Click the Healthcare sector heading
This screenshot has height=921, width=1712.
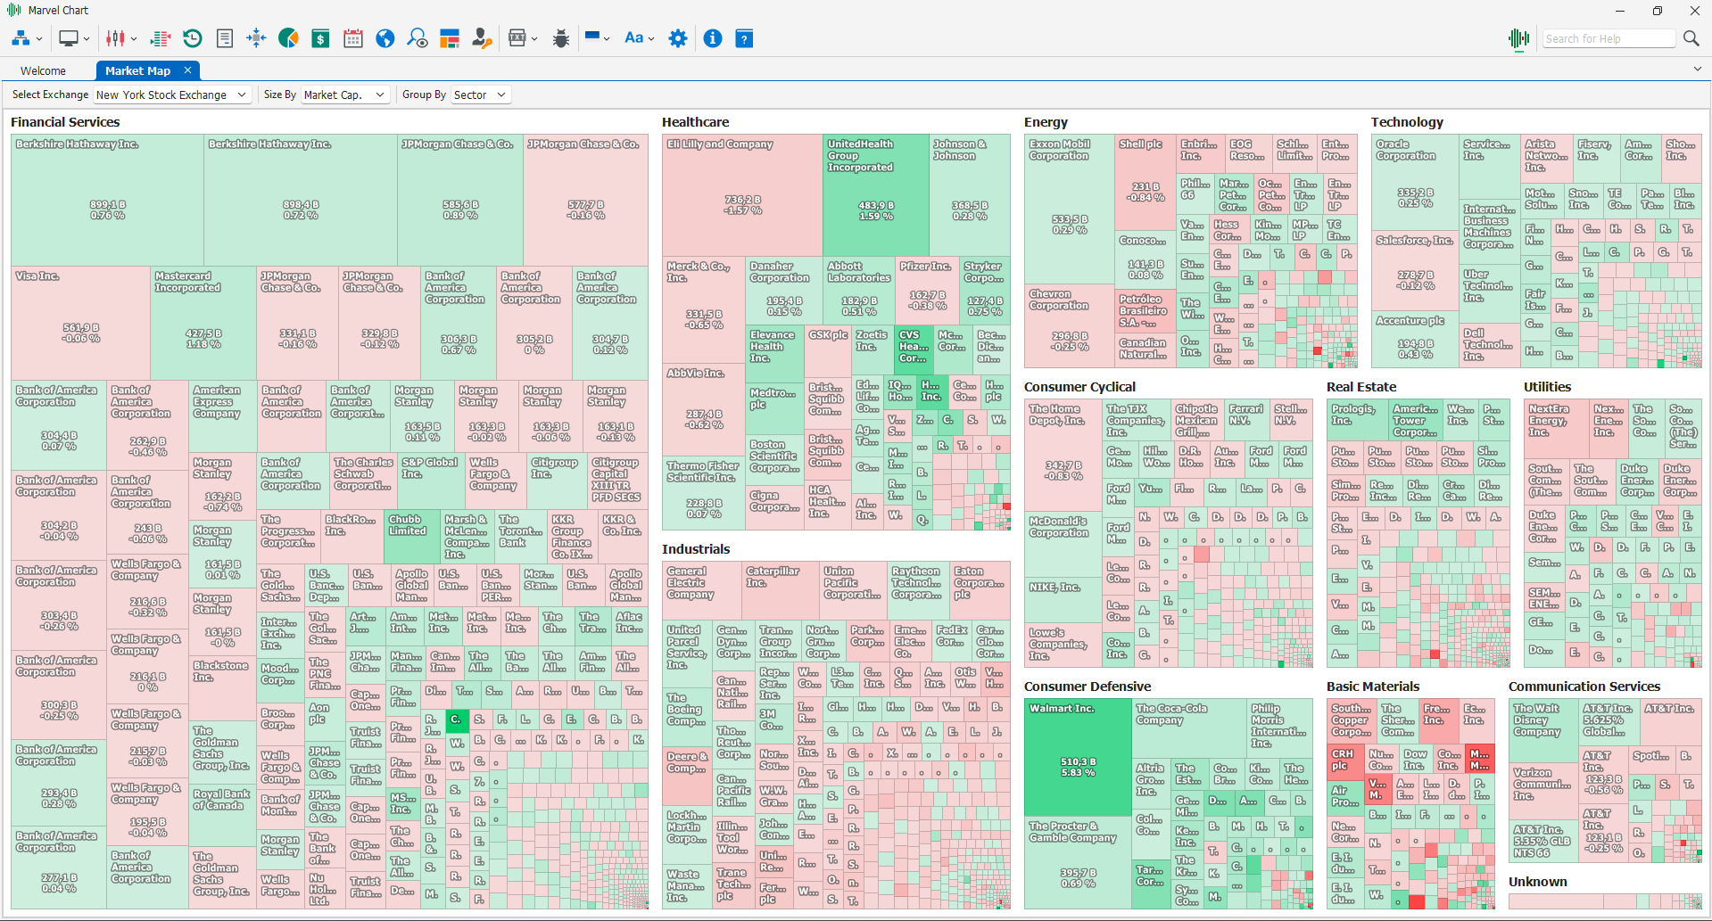click(x=696, y=122)
